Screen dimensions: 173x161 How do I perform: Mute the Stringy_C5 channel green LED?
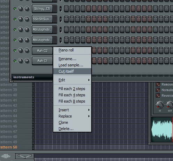click(15, 9)
